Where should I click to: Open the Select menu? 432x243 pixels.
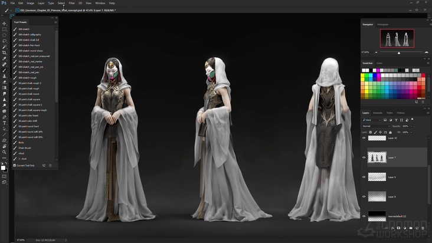(61, 3)
